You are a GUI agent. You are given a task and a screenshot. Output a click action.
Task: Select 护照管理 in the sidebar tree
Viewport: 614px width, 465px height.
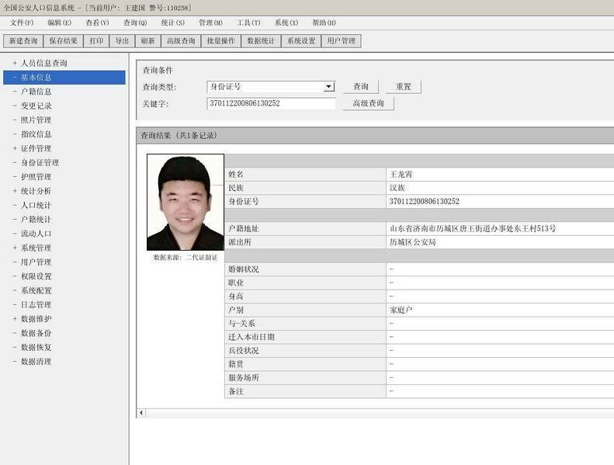point(36,177)
